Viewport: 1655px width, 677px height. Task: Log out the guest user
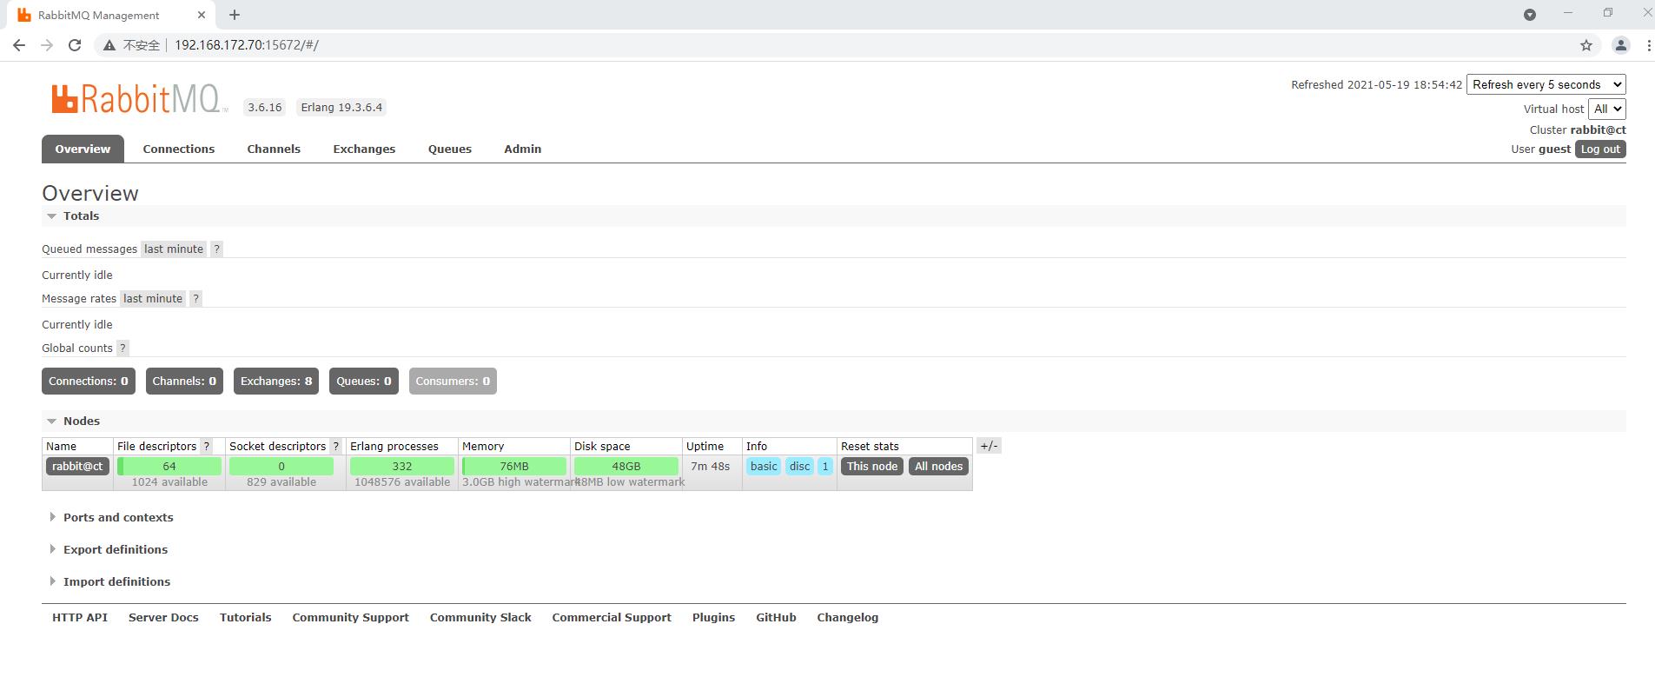point(1600,149)
